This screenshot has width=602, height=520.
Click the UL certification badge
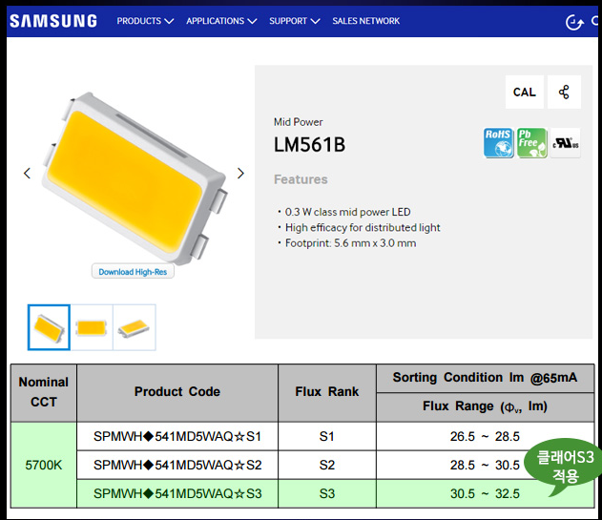click(565, 143)
